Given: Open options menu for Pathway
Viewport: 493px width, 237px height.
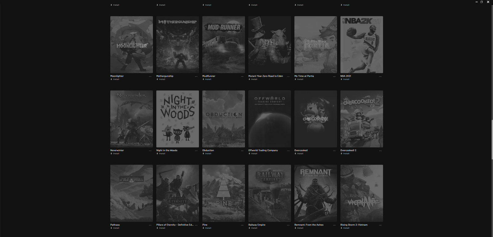Looking at the screenshot, I should 150,225.
